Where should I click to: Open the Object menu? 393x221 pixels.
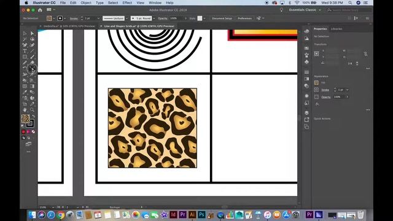[86, 2]
